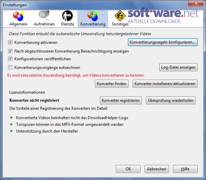Open the Sonstiges construction sign icon
The width and height of the screenshot is (206, 180).
120,16
